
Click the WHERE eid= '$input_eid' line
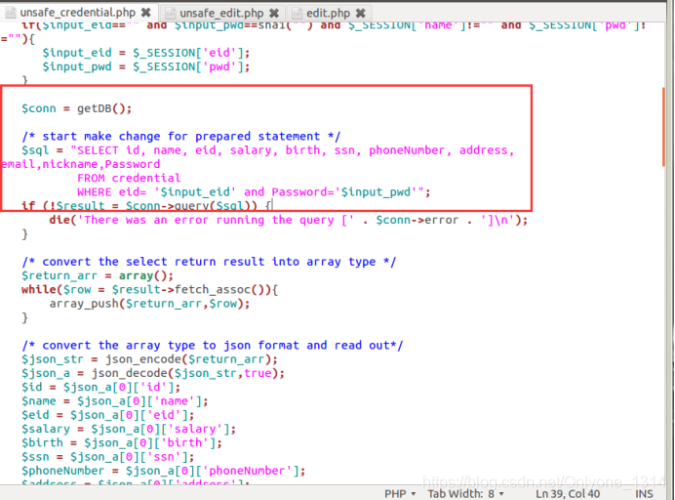click(x=254, y=191)
